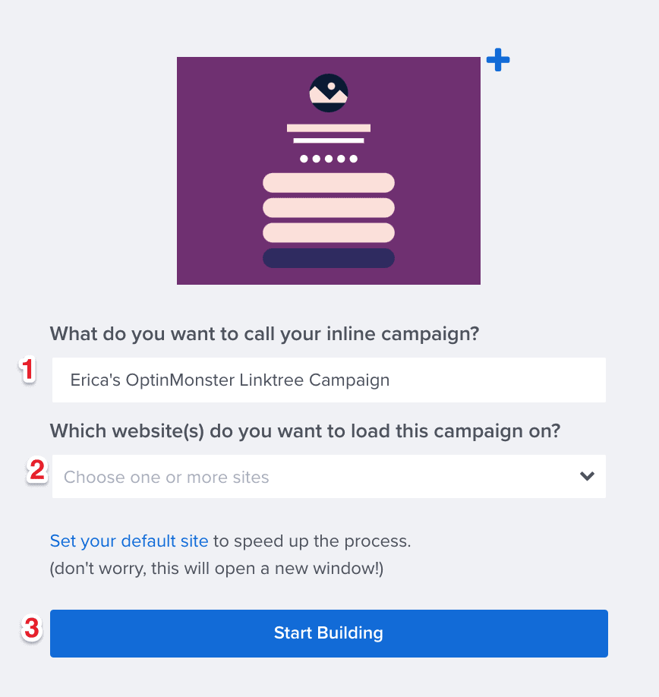
Task: Click the plus sign to add a campaign
Action: coord(498,60)
